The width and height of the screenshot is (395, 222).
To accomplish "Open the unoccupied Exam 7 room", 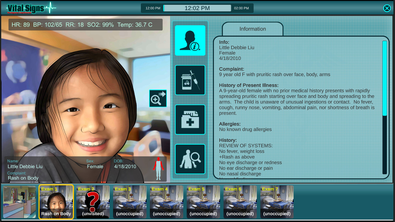I will pos(276,202).
